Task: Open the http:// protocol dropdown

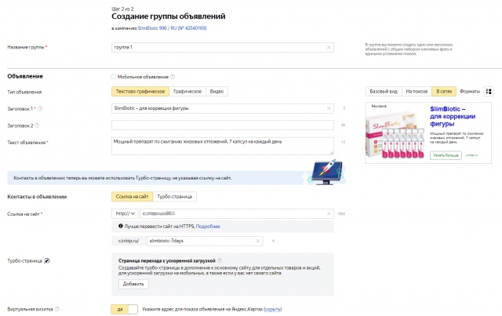Action: (125, 213)
